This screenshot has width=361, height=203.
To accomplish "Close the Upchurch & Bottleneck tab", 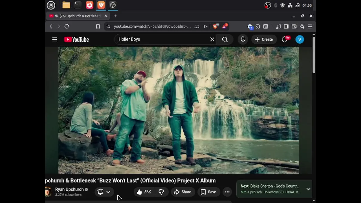I will [x=105, y=16].
